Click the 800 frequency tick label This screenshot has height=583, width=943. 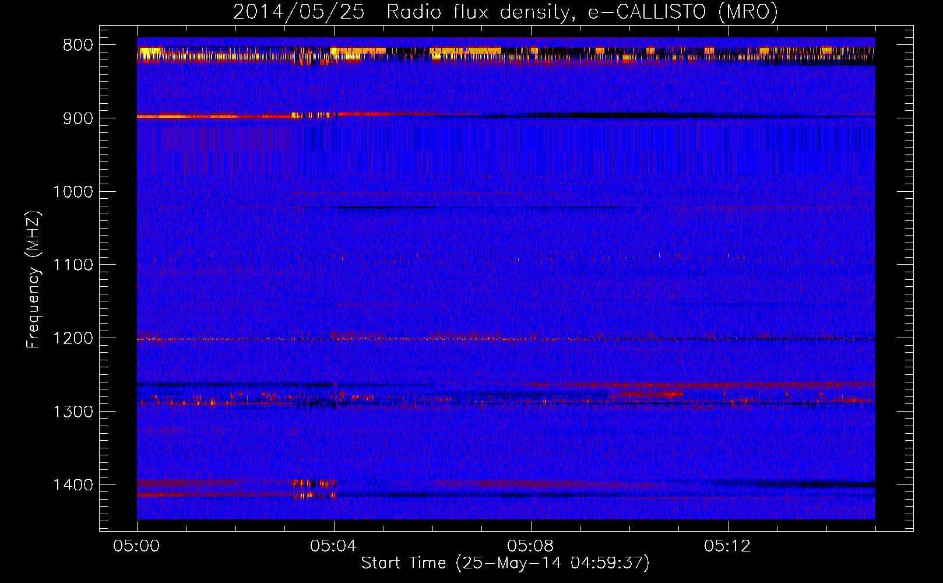(78, 45)
